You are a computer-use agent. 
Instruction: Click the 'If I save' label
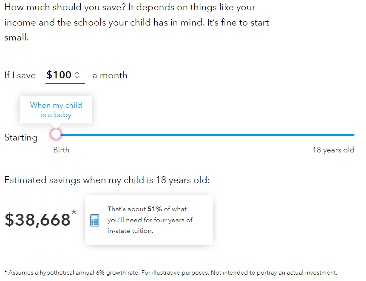[x=20, y=75]
